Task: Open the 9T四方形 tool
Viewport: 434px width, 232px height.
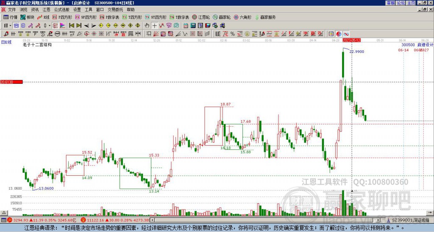Action: (x=156, y=17)
